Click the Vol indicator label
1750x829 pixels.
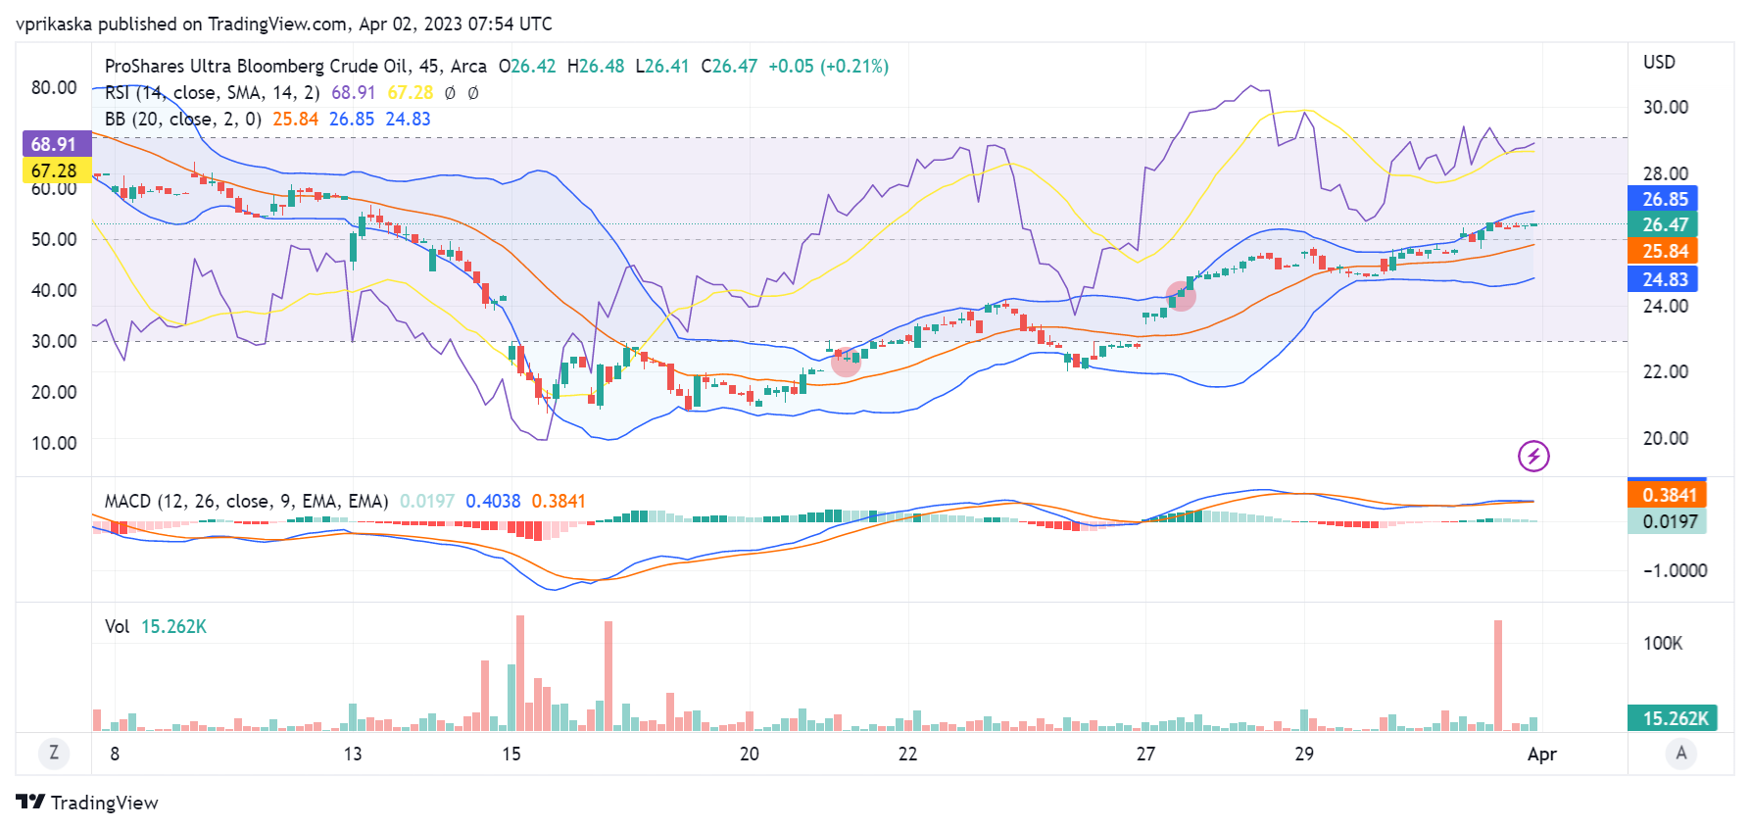[x=117, y=626]
